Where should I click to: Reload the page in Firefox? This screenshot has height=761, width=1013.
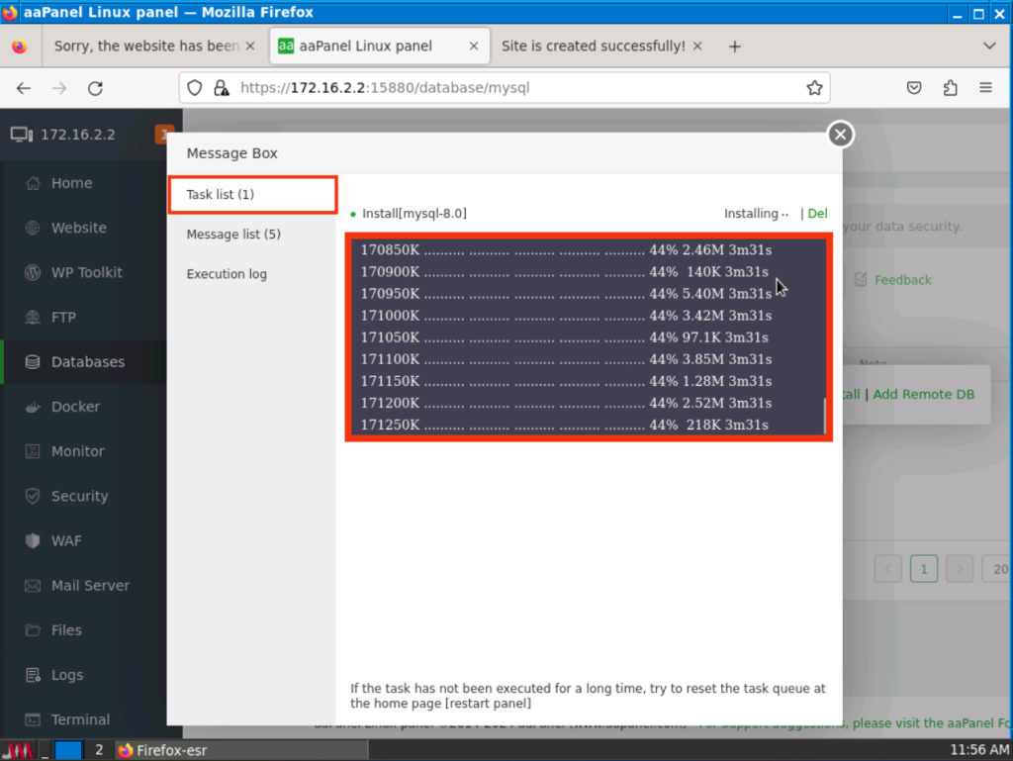pyautogui.click(x=95, y=88)
